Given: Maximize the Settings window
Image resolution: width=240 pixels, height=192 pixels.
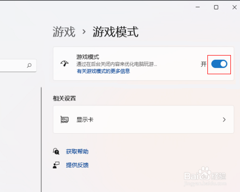Looking at the screenshot, I should [216, 7].
